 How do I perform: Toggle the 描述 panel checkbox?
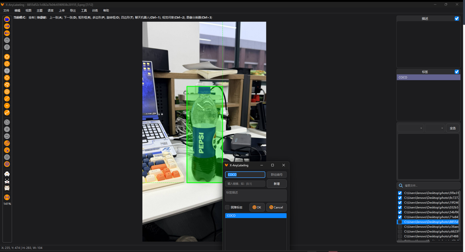pyautogui.click(x=457, y=18)
